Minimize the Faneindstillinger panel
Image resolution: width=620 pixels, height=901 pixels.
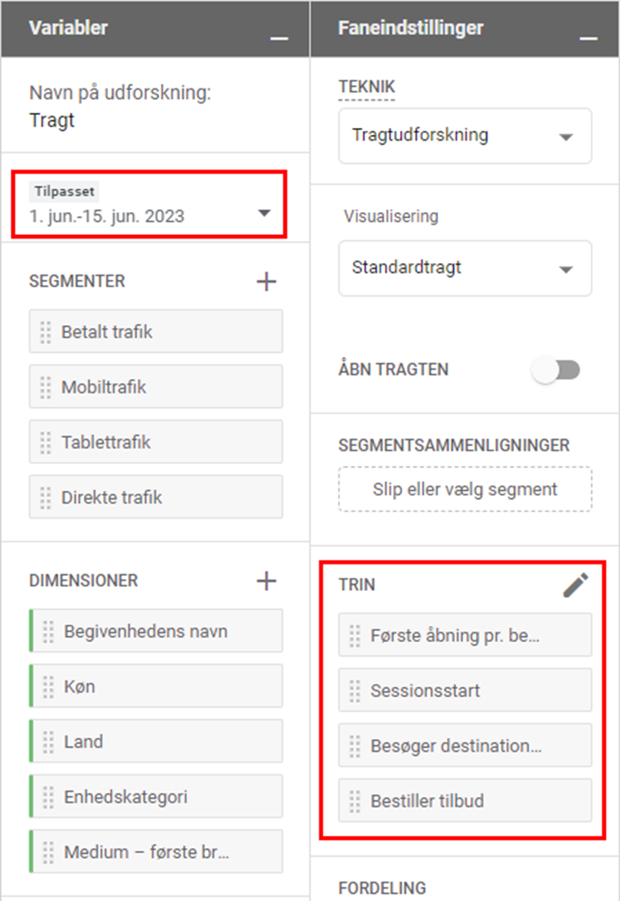[588, 39]
